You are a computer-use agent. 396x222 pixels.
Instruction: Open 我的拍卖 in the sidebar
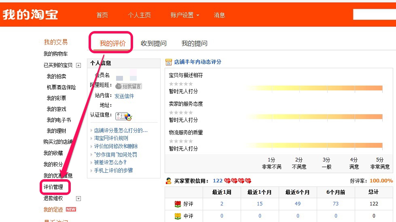tap(56, 76)
